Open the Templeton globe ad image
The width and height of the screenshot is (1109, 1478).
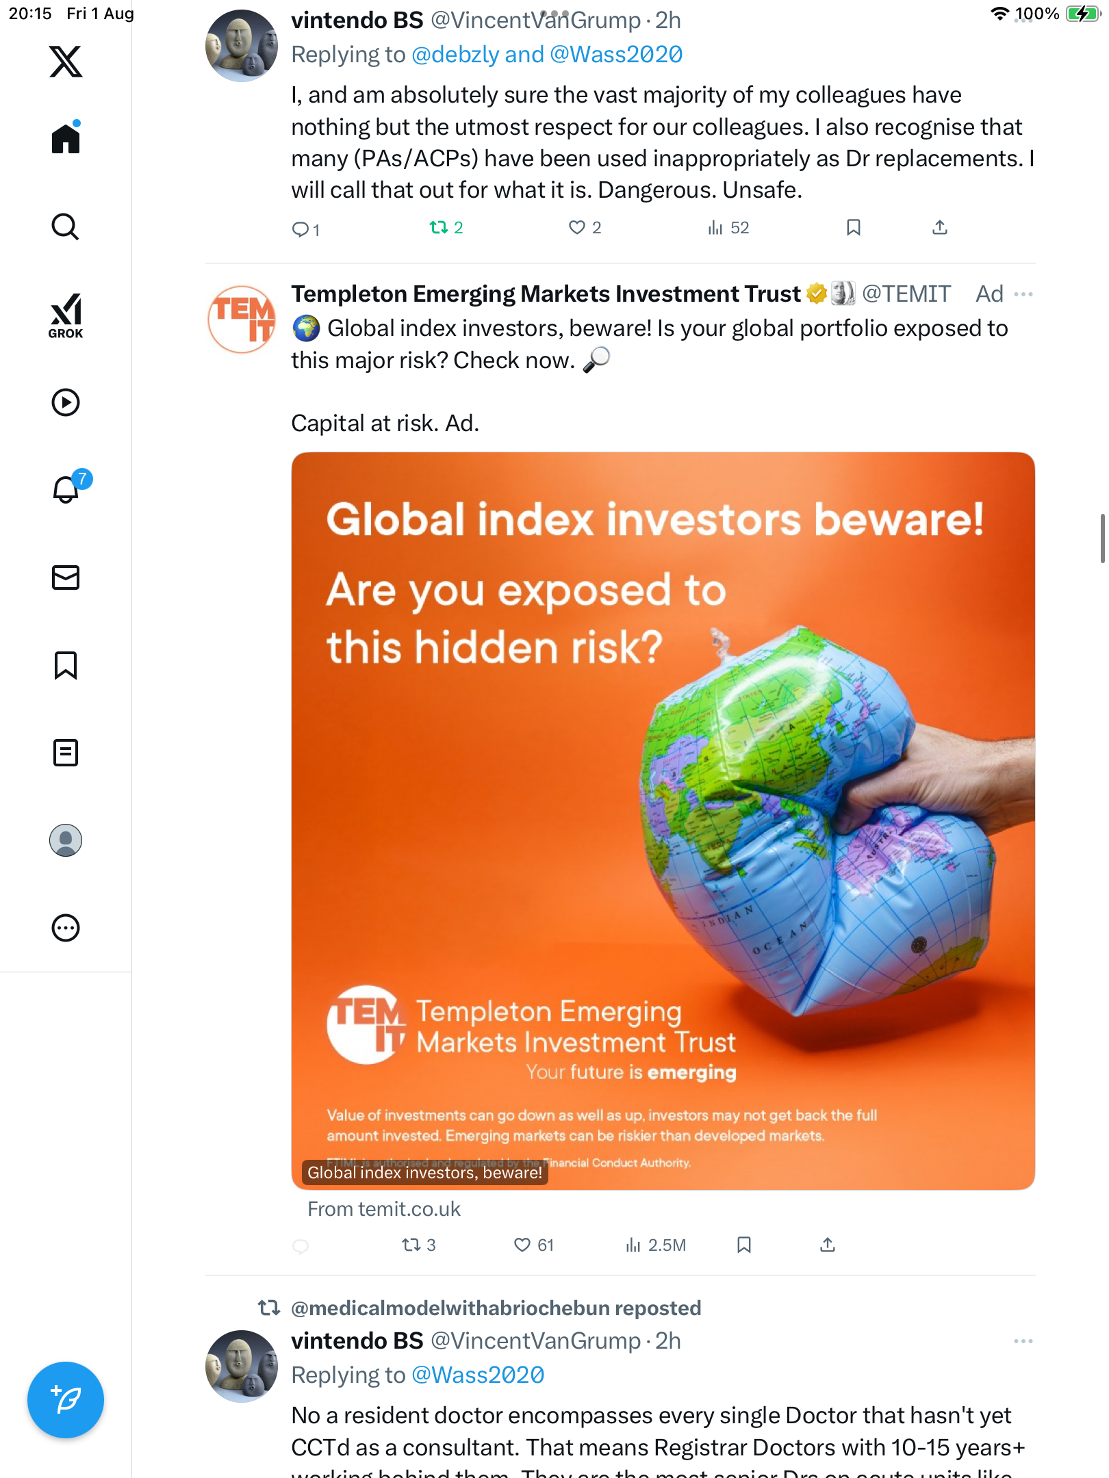[663, 820]
